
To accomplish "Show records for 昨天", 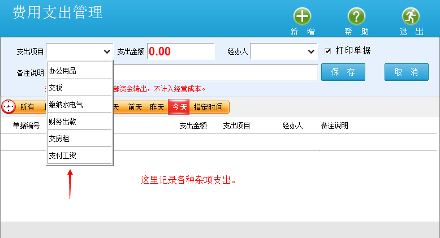I will [157, 107].
